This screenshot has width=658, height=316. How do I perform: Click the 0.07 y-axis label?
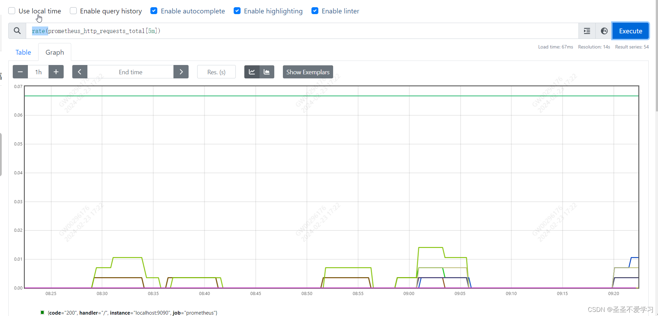tap(18, 86)
